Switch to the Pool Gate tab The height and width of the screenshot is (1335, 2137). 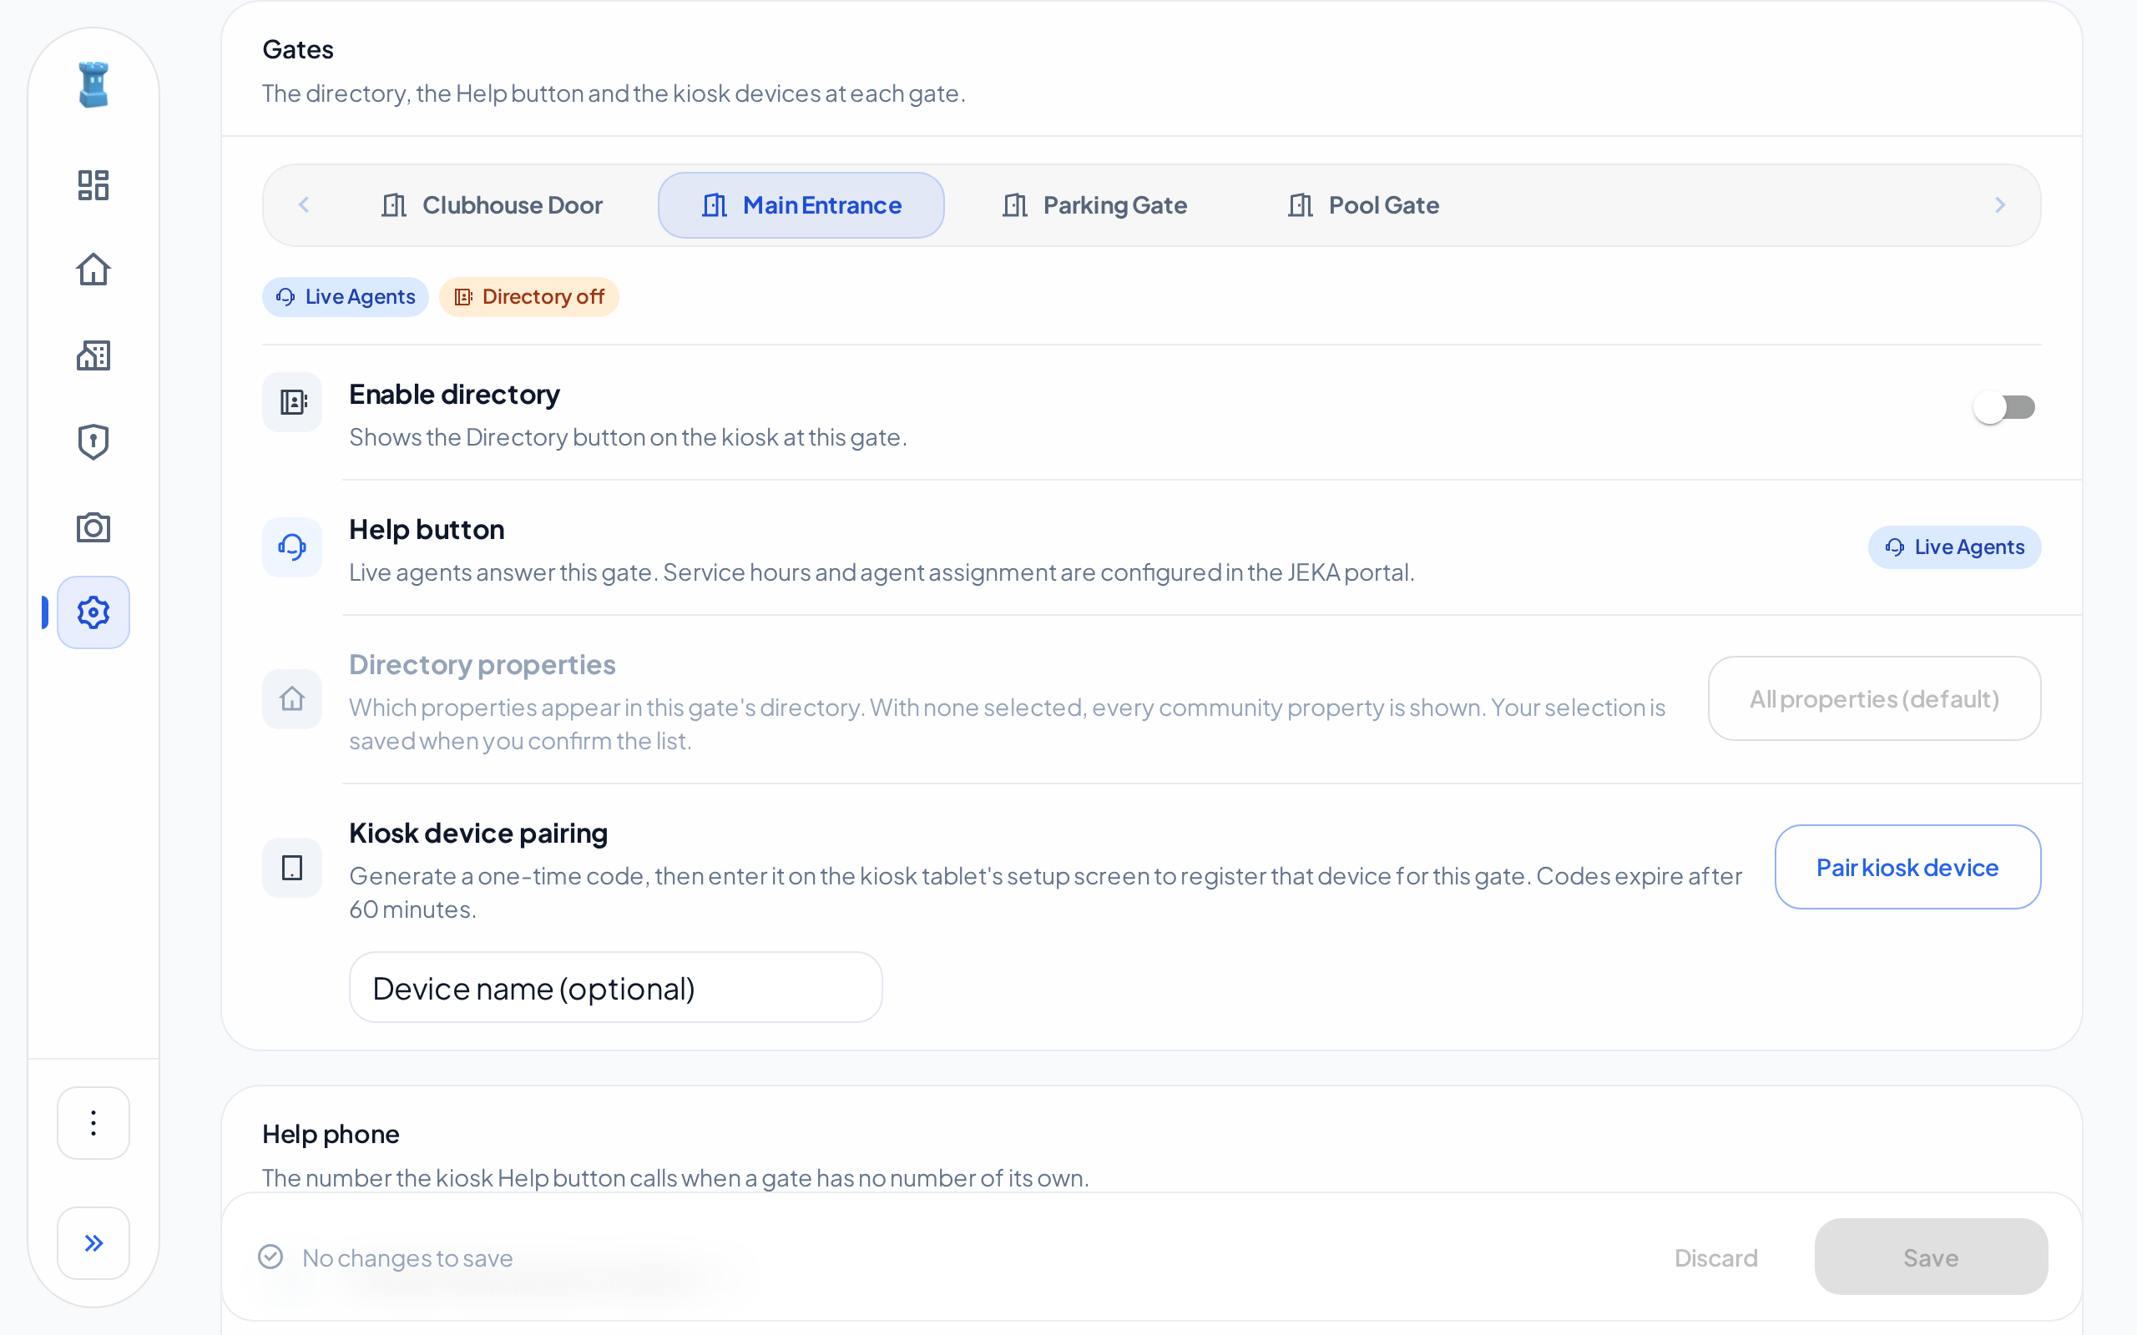click(1362, 205)
